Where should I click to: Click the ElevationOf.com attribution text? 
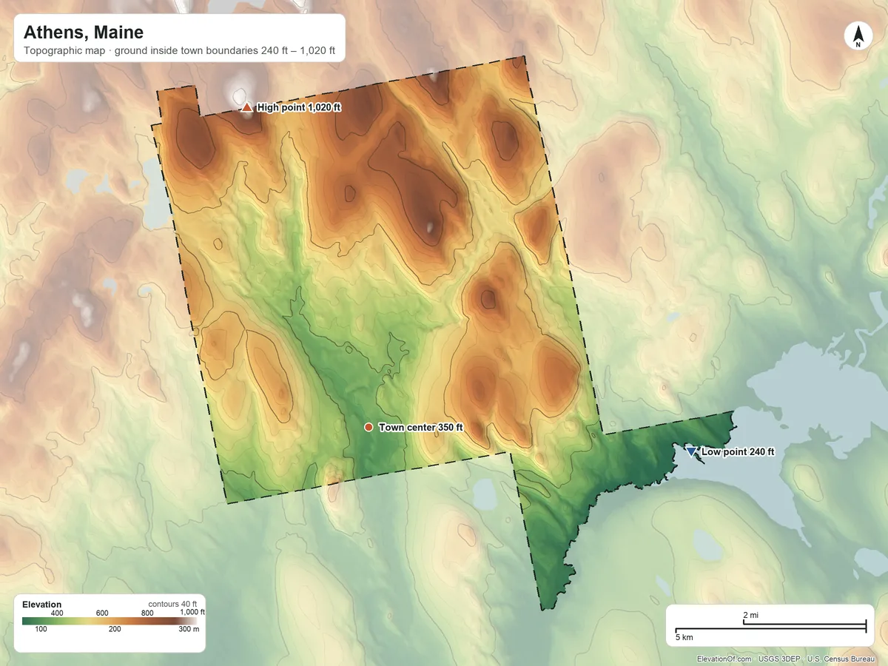tap(724, 659)
